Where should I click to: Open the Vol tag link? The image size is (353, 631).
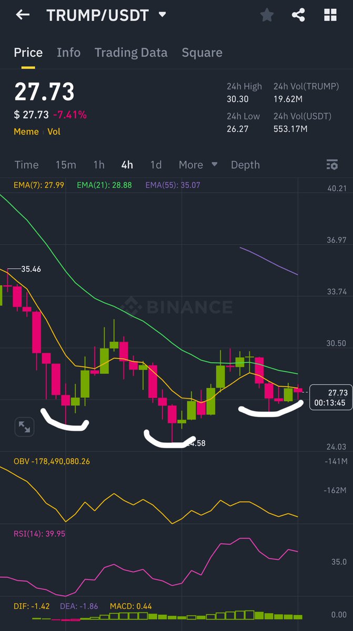54,131
